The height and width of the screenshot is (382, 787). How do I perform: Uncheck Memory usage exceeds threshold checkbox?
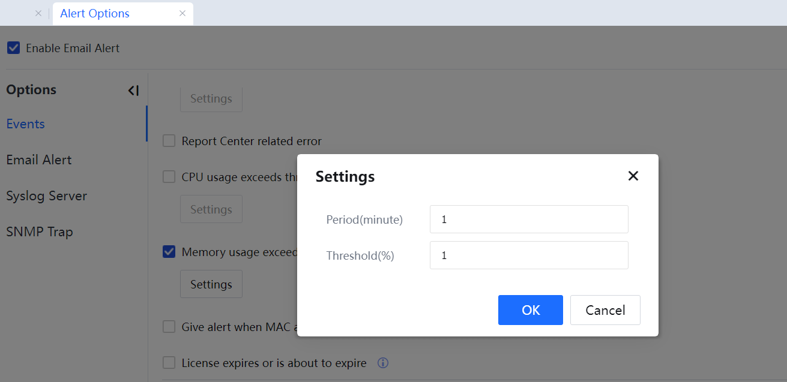[x=169, y=252]
